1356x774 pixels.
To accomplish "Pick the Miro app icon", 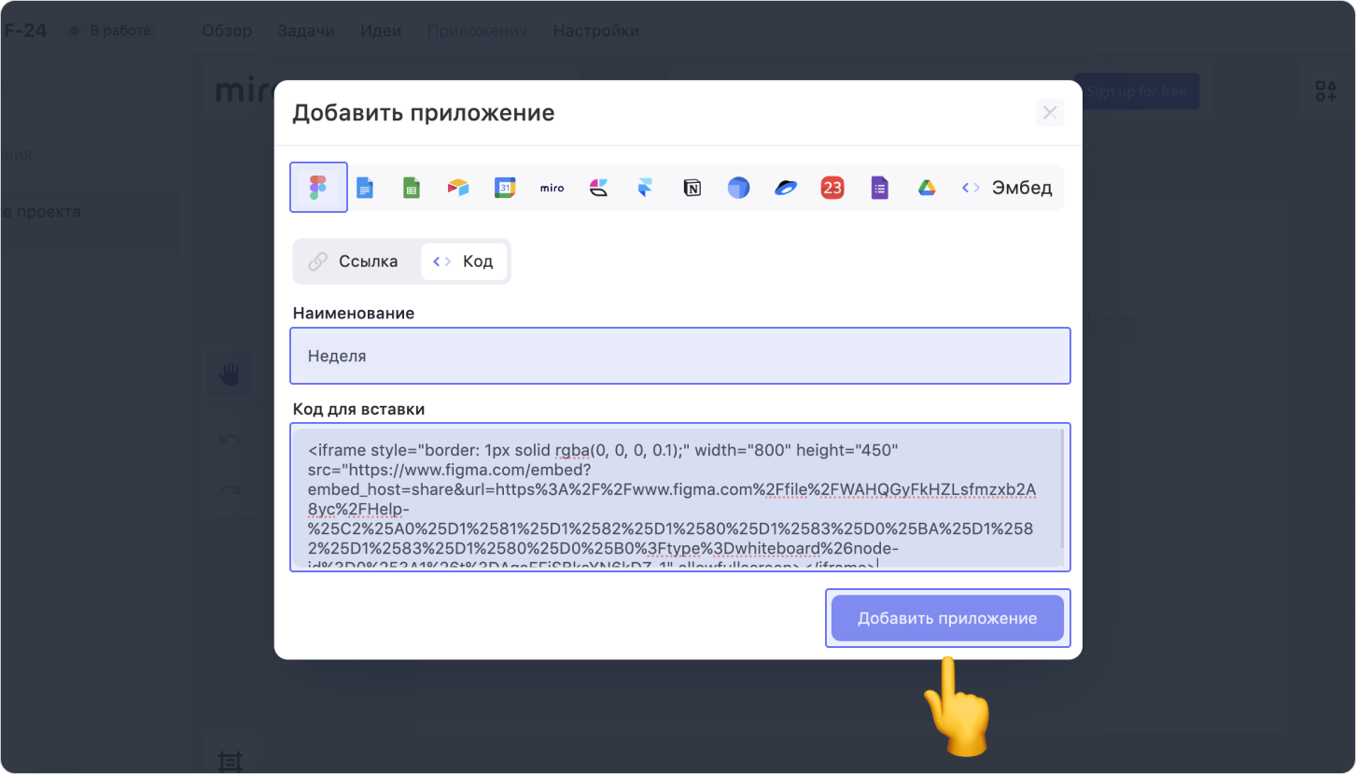I will pos(552,188).
